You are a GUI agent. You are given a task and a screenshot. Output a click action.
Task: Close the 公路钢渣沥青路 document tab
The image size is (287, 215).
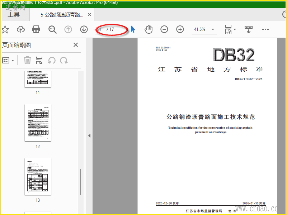[x=89, y=15]
